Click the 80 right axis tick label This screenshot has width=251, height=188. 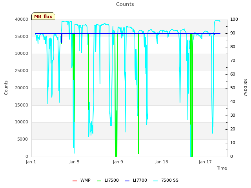(233, 47)
